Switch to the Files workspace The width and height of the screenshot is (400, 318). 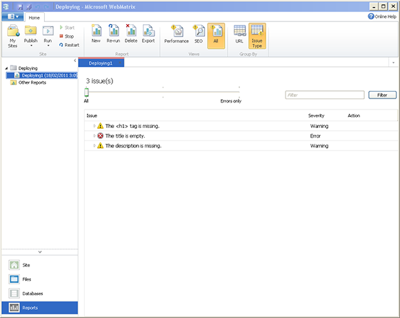(39, 279)
